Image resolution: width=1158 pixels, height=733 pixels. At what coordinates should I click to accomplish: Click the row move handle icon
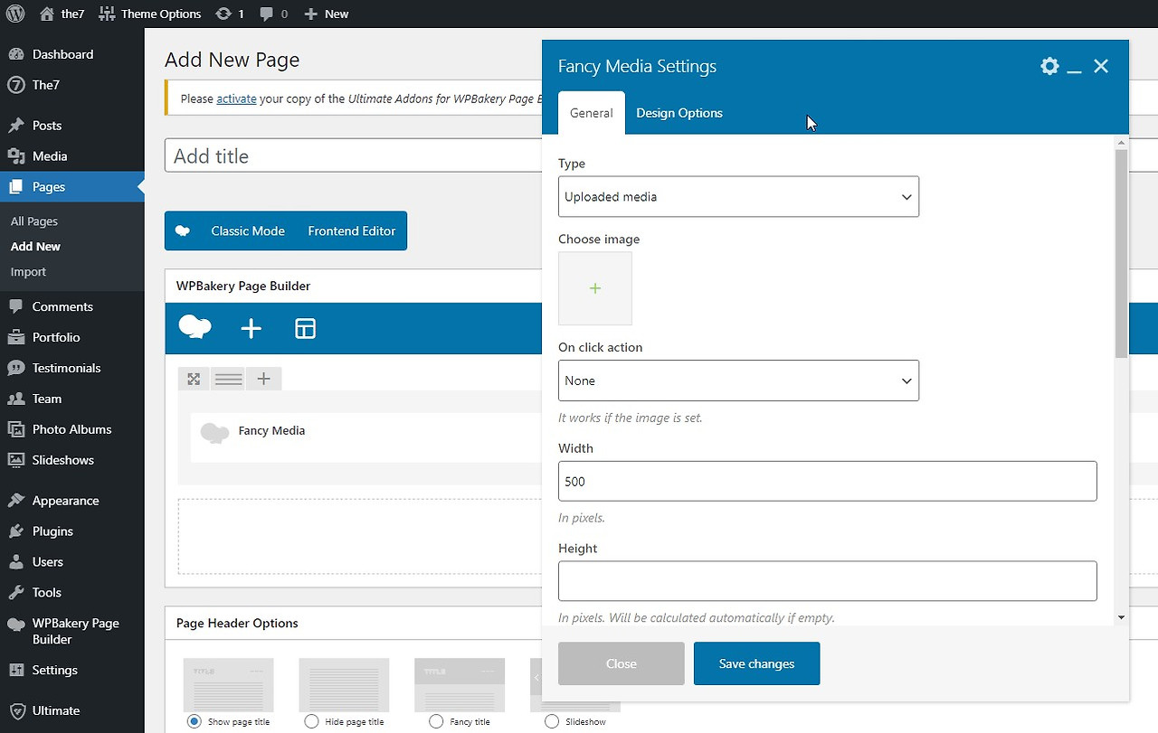pos(194,380)
